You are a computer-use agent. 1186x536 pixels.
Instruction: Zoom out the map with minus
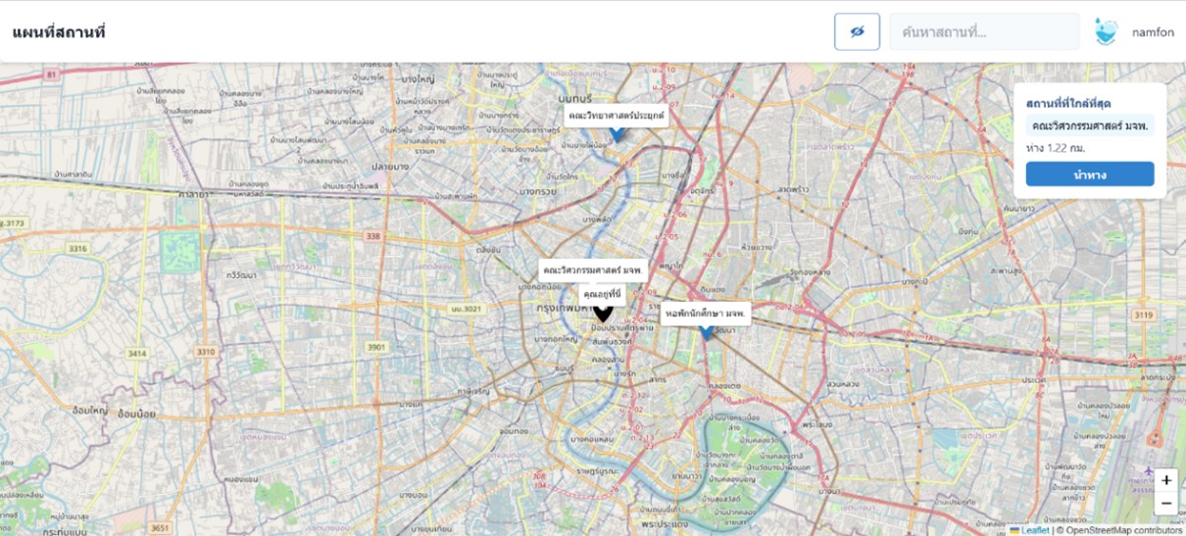coord(1166,504)
